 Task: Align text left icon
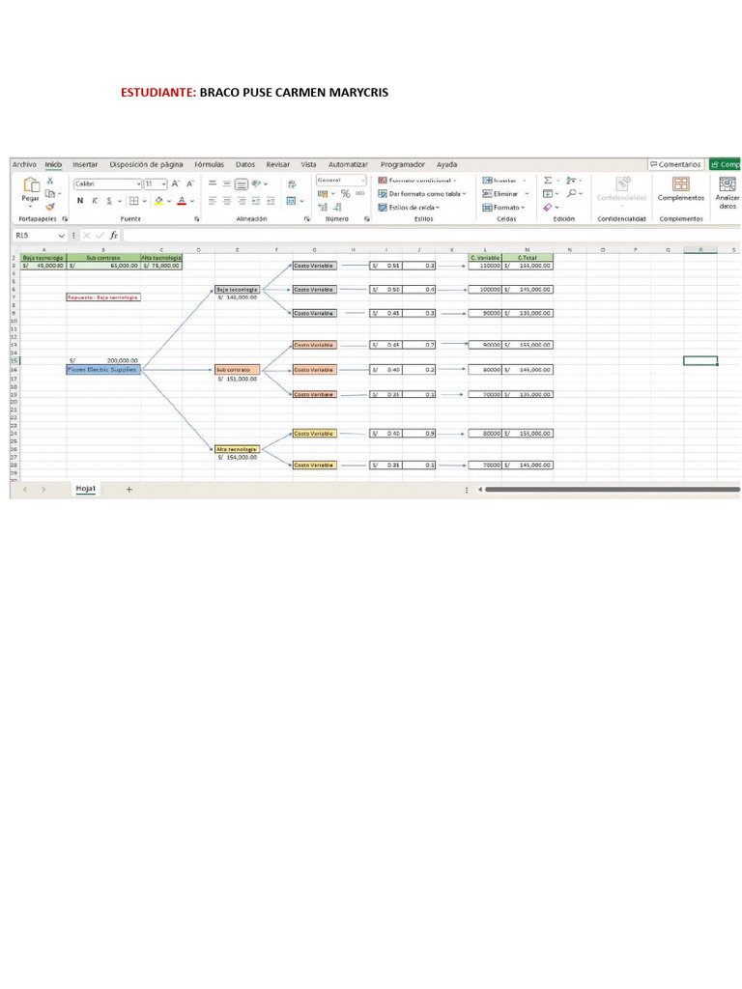click(213, 201)
